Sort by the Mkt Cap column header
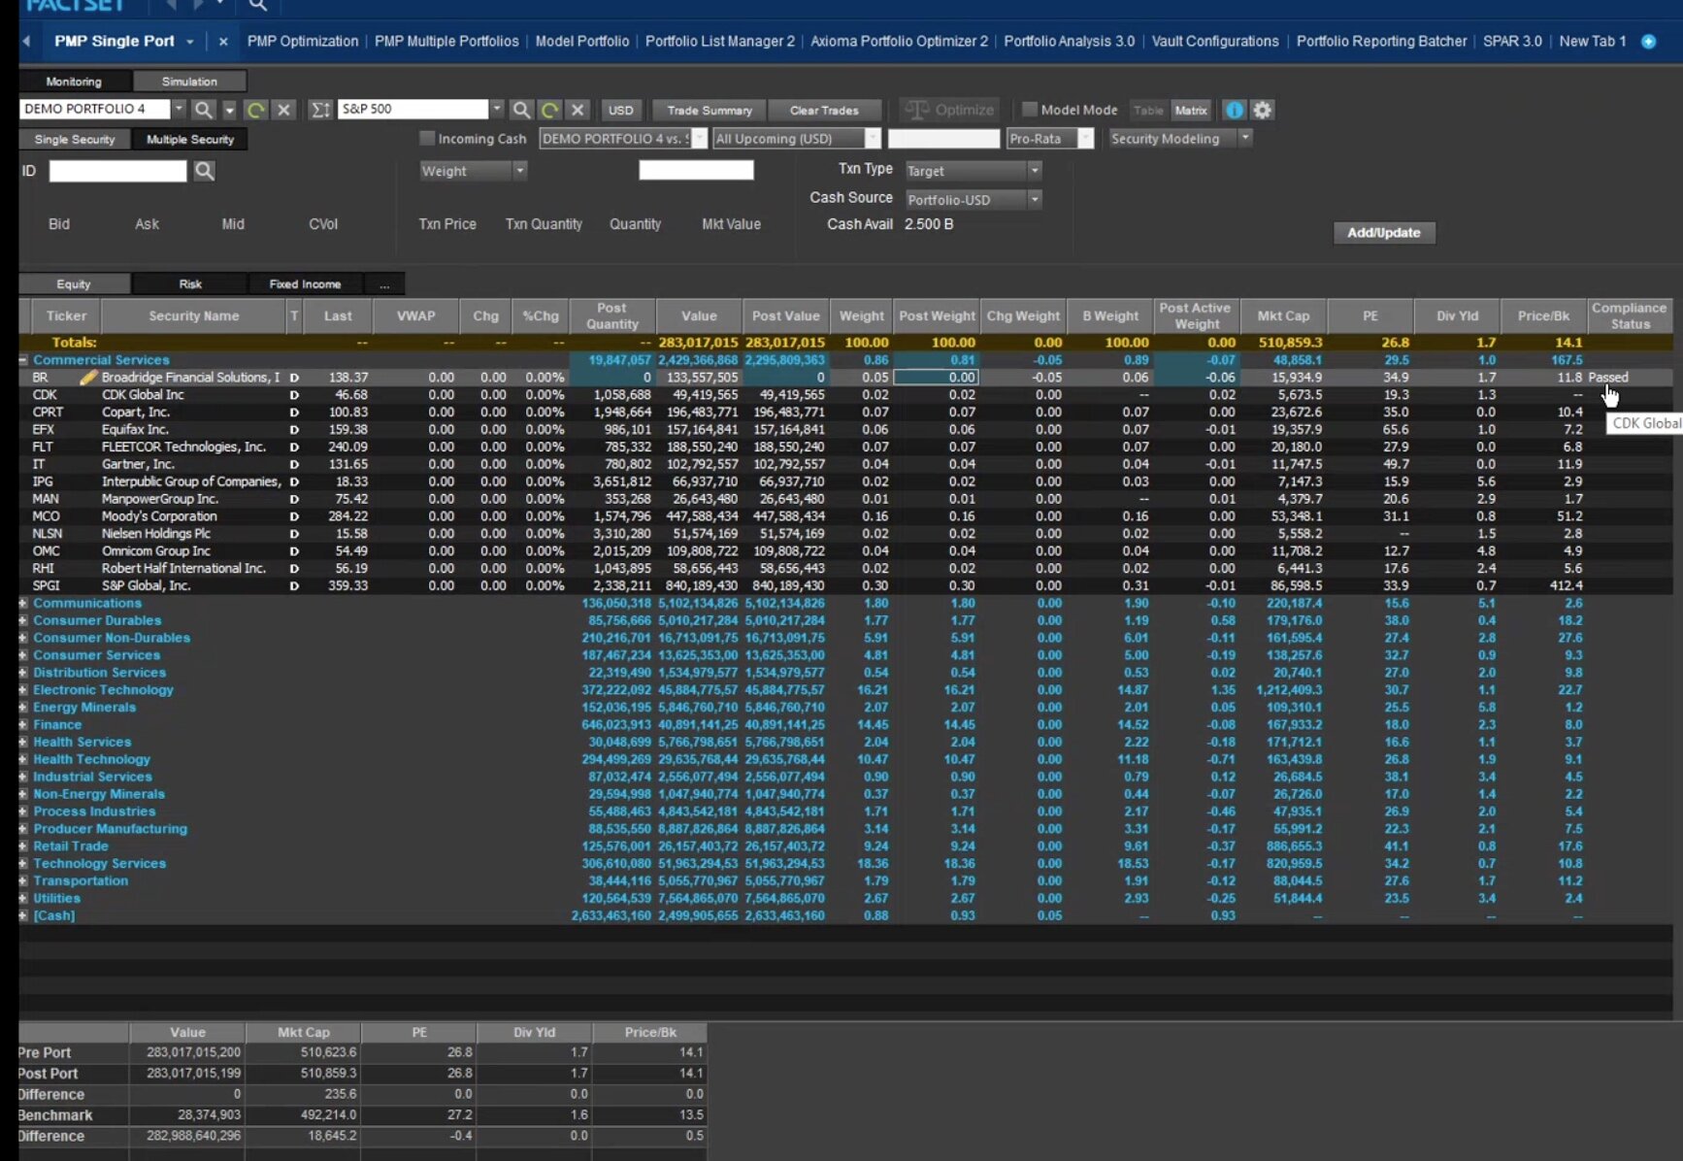Viewport: 1683px width, 1161px height. tap(1283, 315)
